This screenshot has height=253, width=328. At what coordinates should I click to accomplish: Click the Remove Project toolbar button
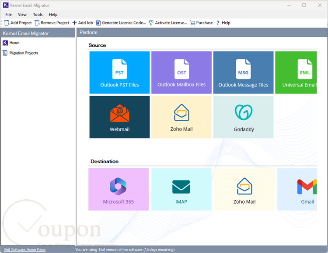tap(52, 23)
